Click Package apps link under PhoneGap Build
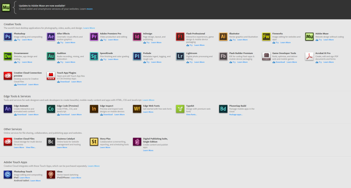The width and height of the screenshot is (351, 188). [236, 114]
